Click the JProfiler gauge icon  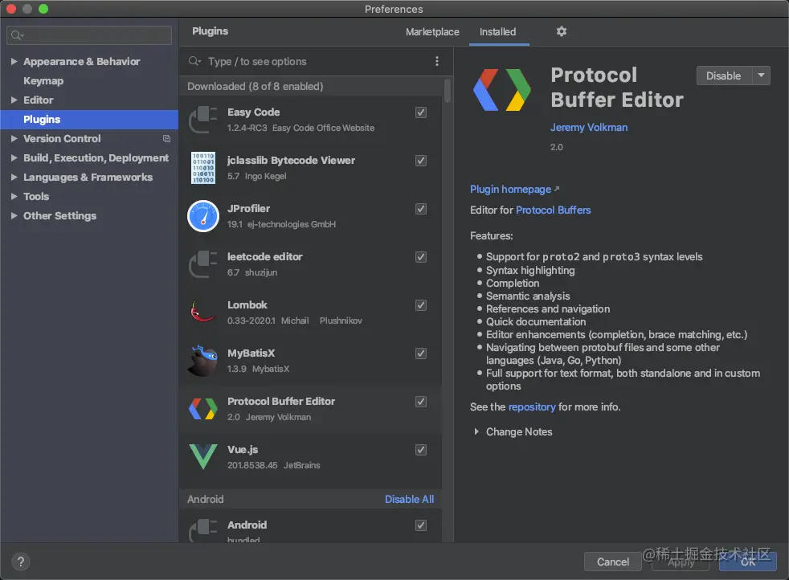coord(203,216)
